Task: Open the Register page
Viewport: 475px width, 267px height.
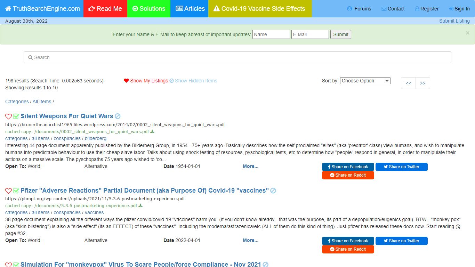Action: [x=427, y=9]
